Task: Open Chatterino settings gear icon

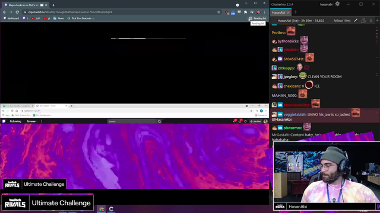Action: [337, 4]
